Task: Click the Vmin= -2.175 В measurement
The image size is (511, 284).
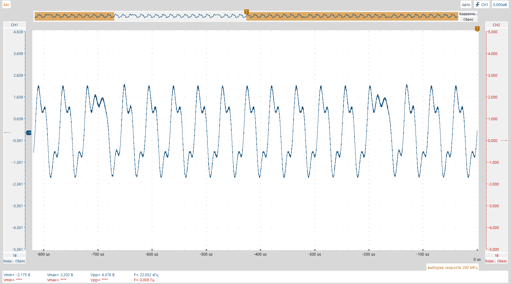Action: point(17,275)
